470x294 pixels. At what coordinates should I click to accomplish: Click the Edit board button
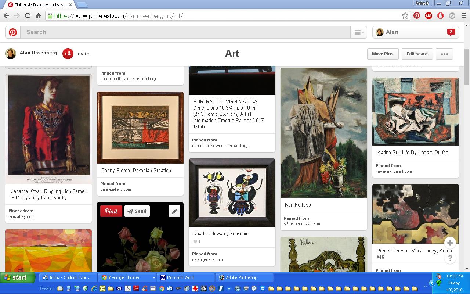(x=417, y=54)
